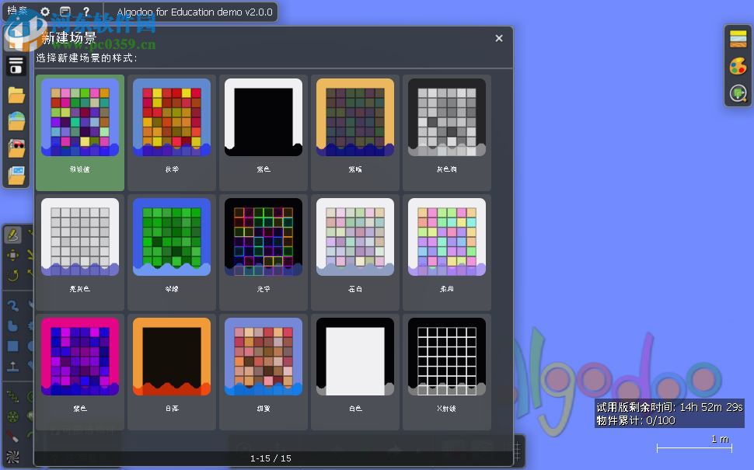Image resolution: width=754 pixels, height=470 pixels.
Task: Open the magnifier options icon at right
Action: 738,92
